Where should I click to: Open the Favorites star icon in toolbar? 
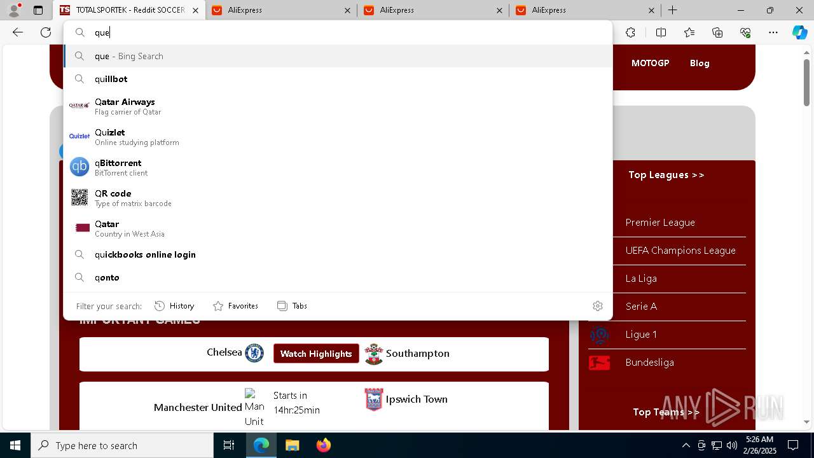pos(689,32)
